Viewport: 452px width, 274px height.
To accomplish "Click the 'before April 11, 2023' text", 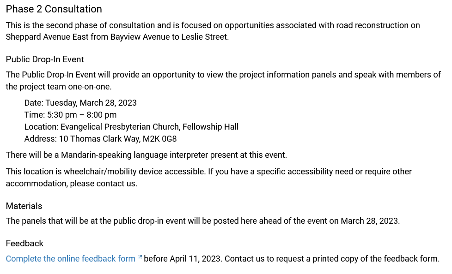I will point(183,259).
